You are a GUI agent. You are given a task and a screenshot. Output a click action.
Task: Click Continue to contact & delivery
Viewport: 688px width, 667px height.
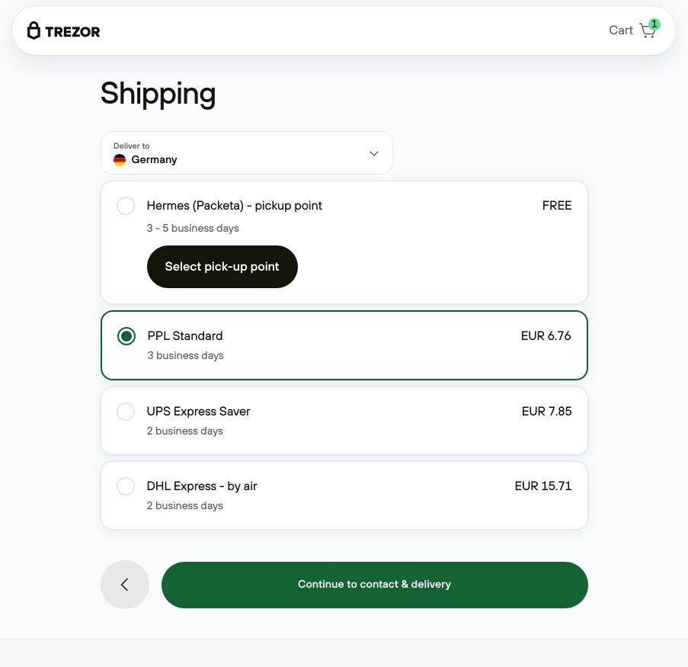click(374, 585)
